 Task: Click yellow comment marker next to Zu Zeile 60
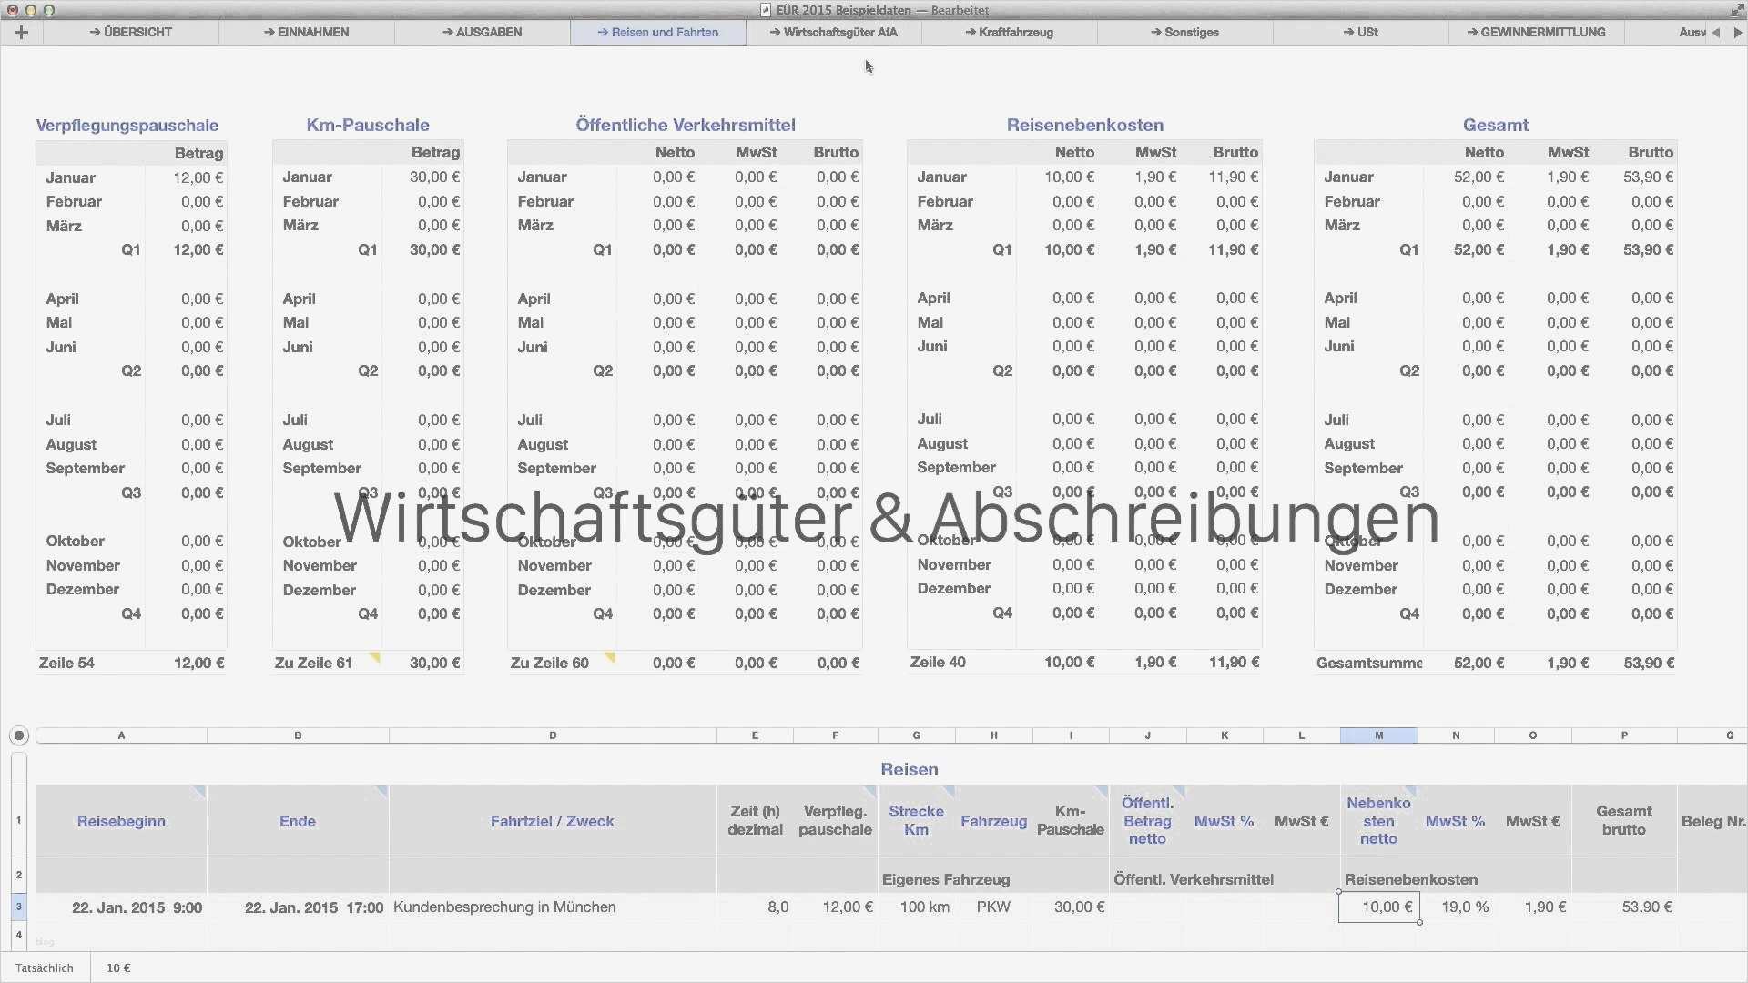click(x=610, y=656)
